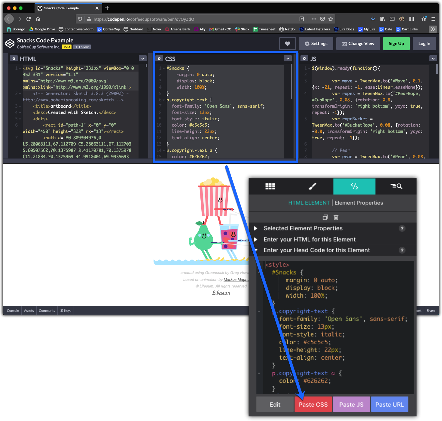
Task: Click the purple Paste JS button
Action: (351, 404)
